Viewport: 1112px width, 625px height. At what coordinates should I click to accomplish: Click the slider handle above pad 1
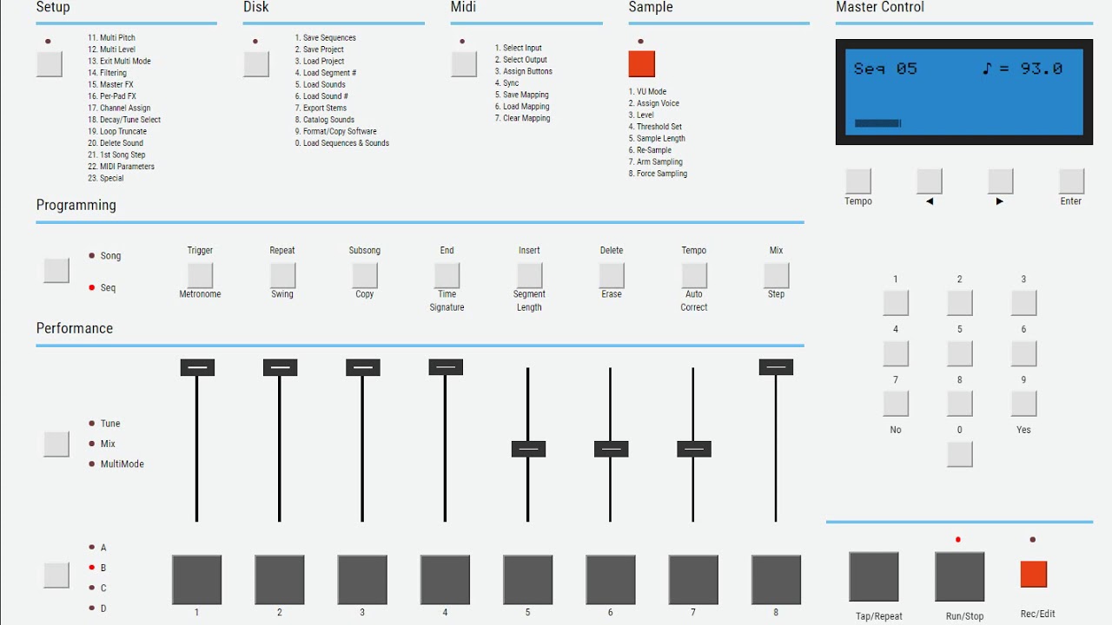(197, 367)
